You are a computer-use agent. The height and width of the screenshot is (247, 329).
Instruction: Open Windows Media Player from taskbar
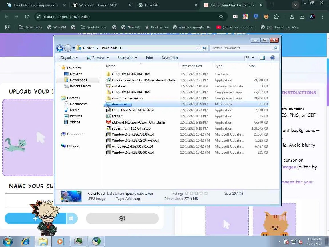coord(60,241)
